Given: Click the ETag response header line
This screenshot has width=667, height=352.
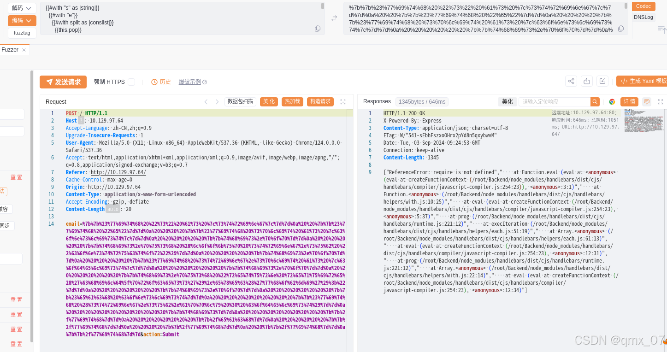Looking at the screenshot, I should pos(440,135).
